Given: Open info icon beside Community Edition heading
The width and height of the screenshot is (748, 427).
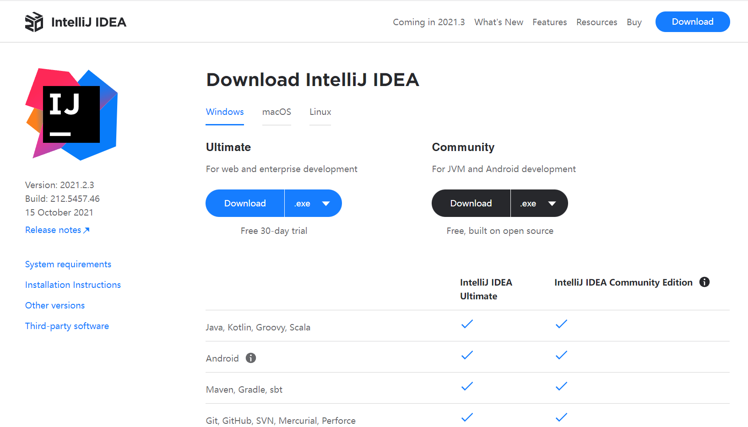Looking at the screenshot, I should click(705, 282).
